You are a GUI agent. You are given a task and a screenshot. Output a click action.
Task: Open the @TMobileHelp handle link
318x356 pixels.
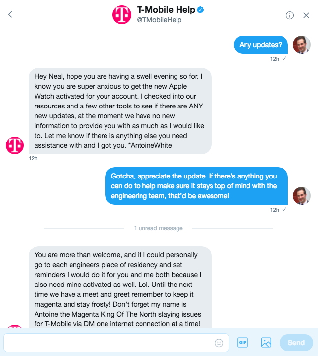click(x=159, y=20)
